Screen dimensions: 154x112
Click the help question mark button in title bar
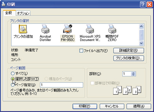click(143, 5)
